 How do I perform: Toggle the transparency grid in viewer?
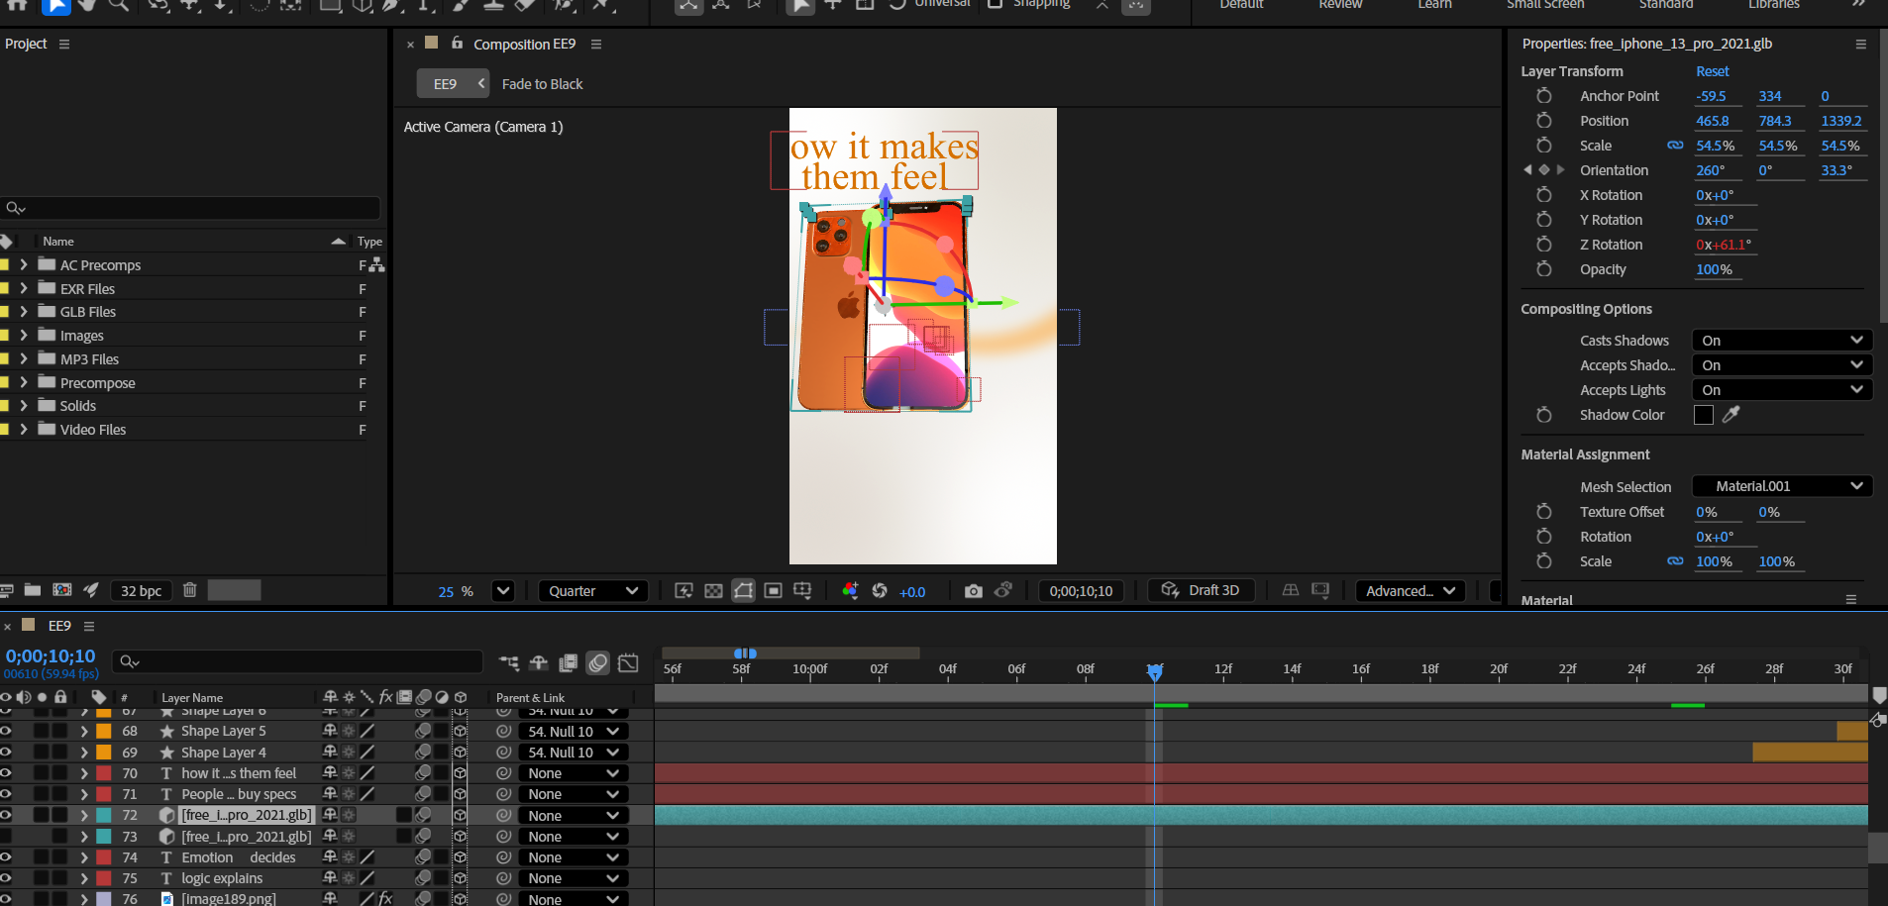pyautogui.click(x=713, y=591)
